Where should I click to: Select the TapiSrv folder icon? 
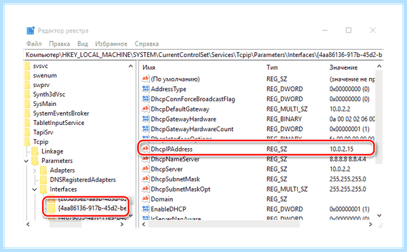pos(27,132)
